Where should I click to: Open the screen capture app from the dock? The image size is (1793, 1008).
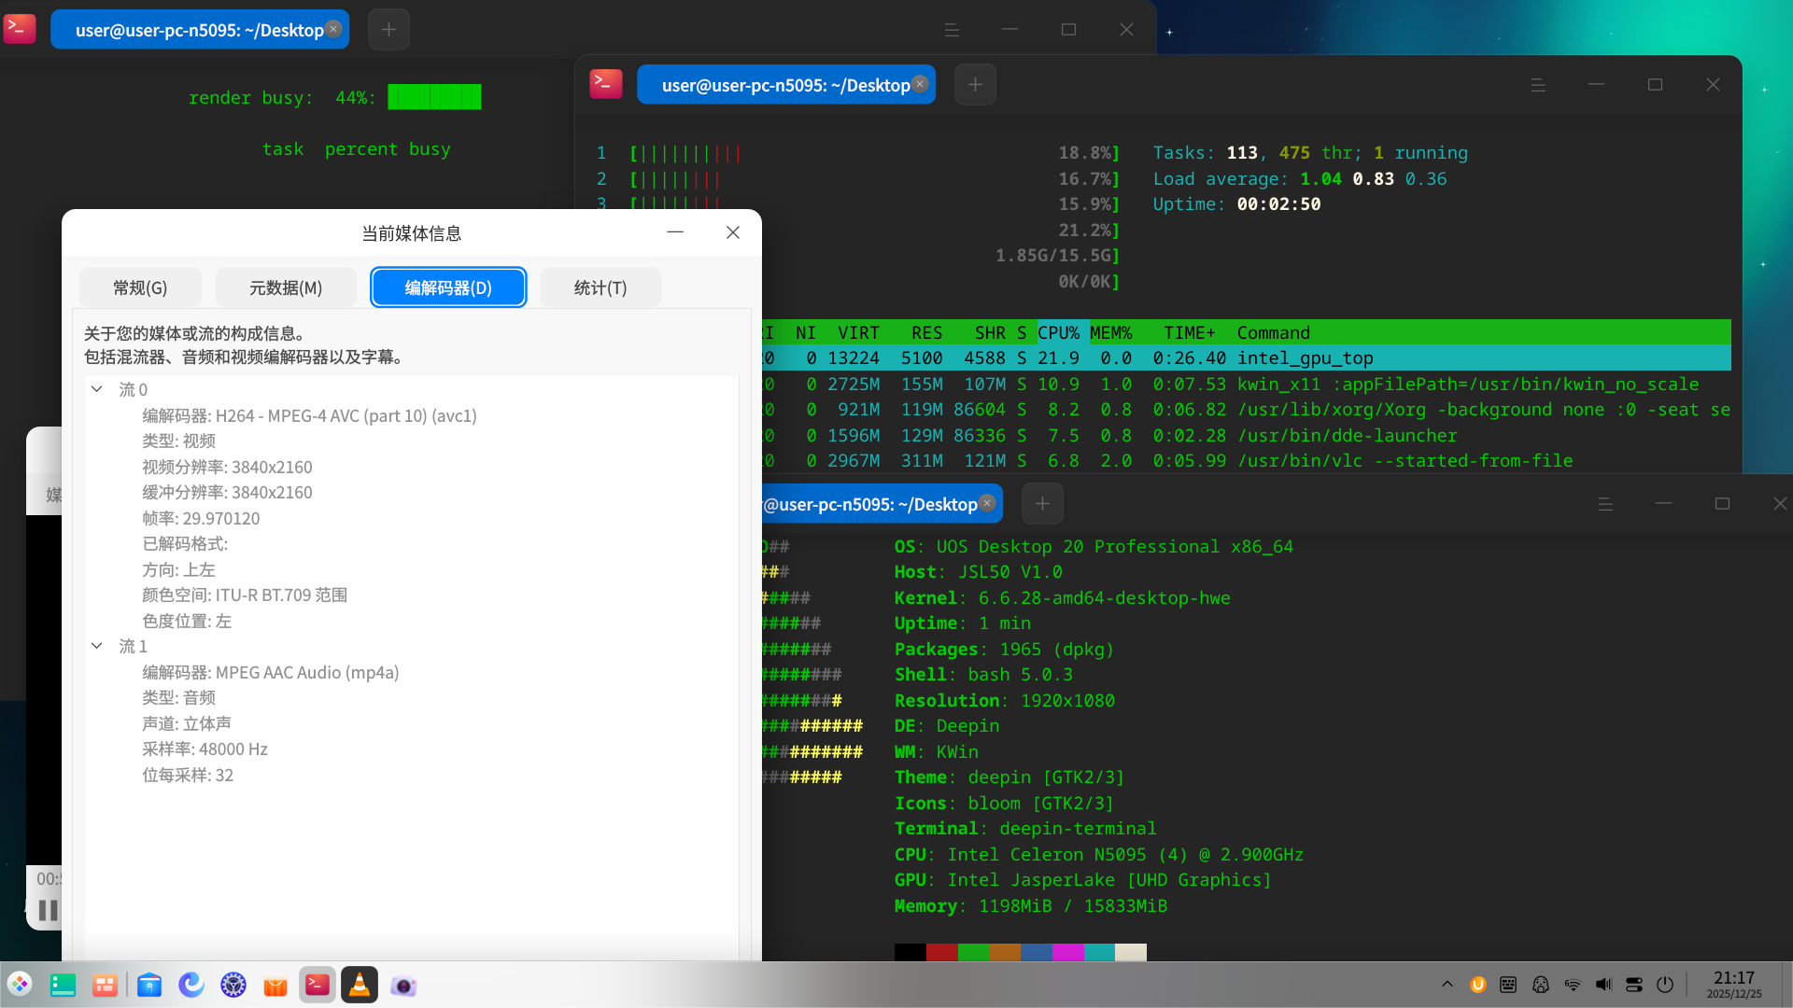403,984
